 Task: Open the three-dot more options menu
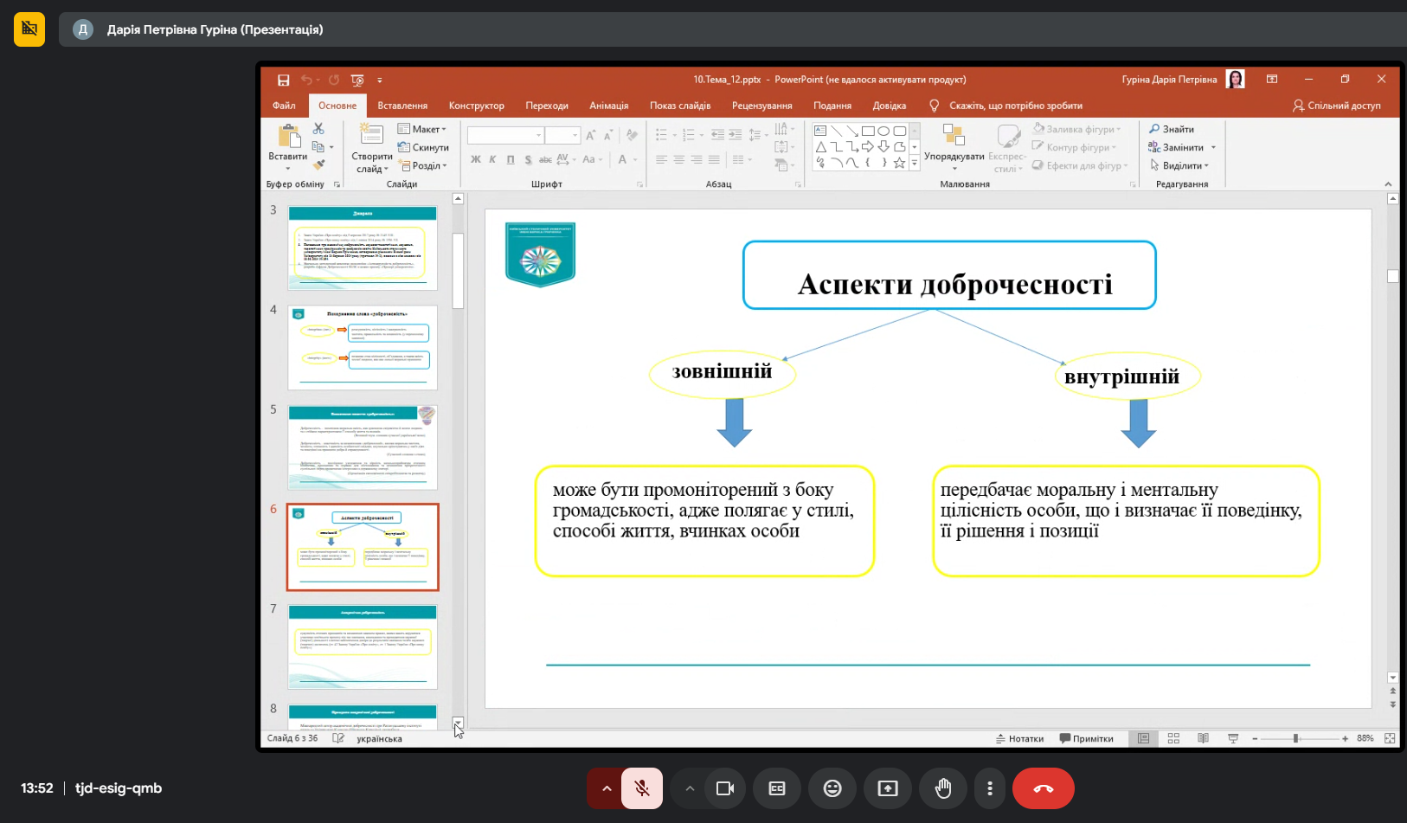coord(990,788)
